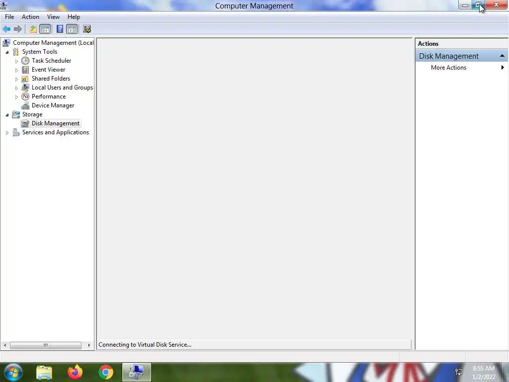Viewport: 509px width, 382px height.
Task: Click the Shared Folders icon
Action: click(x=25, y=79)
